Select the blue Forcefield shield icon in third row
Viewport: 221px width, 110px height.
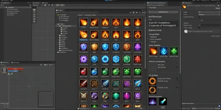tap(105, 47)
